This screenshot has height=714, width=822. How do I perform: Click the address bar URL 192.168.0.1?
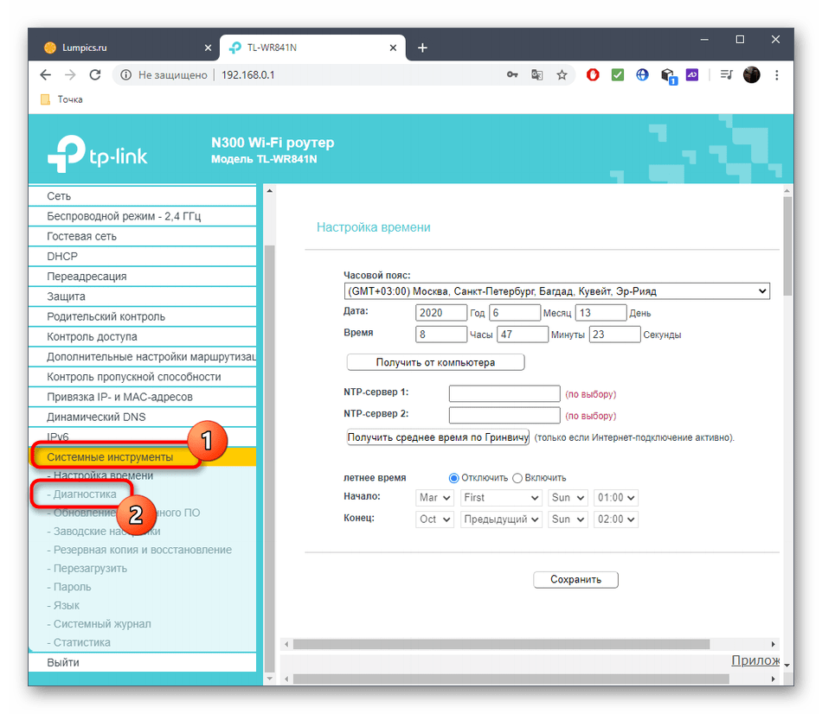tap(248, 75)
